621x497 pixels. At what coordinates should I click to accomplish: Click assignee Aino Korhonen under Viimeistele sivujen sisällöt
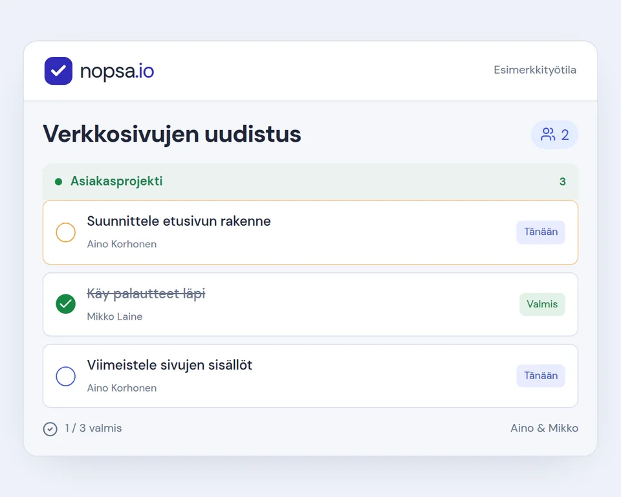coord(122,388)
